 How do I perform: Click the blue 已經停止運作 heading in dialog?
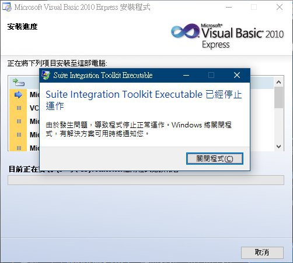[144, 100]
